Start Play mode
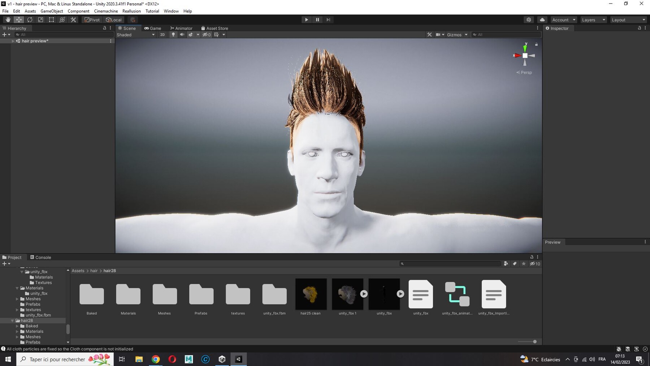This screenshot has width=650, height=366. tap(306, 20)
